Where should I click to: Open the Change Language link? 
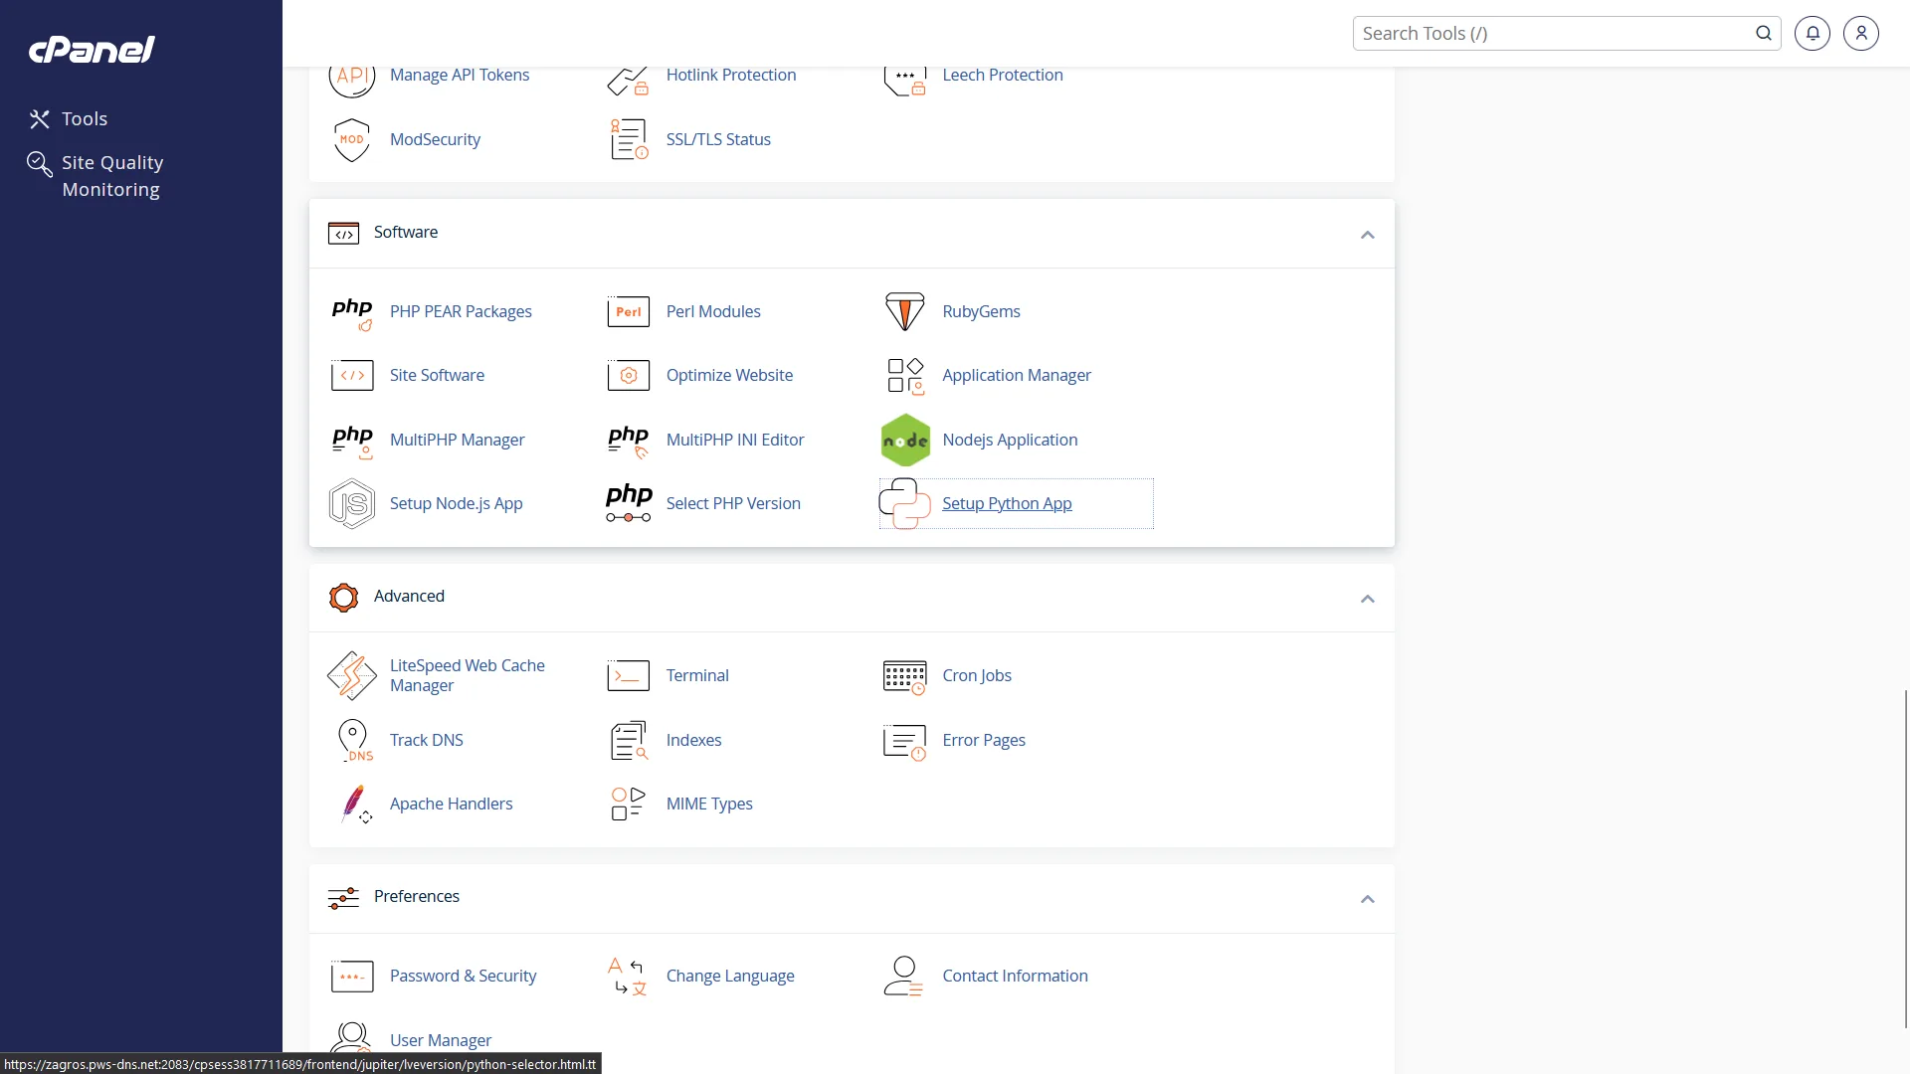click(730, 976)
